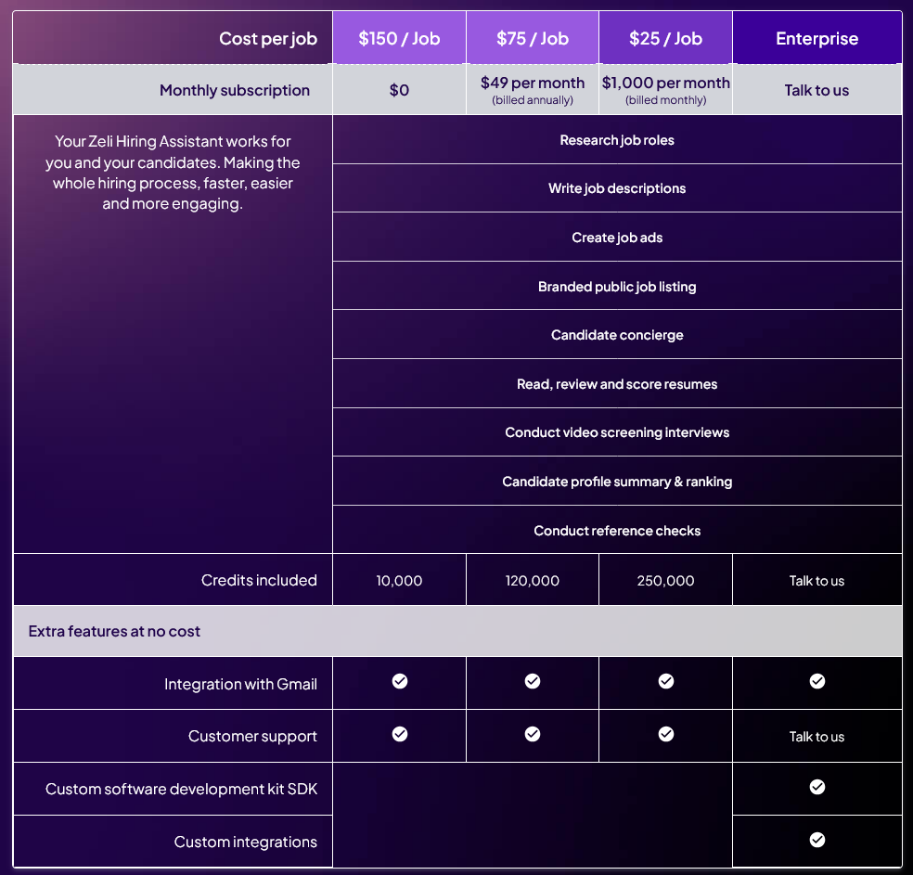Click the 'Create job ads' feature row
This screenshot has height=875, width=913.
pyautogui.click(x=617, y=237)
